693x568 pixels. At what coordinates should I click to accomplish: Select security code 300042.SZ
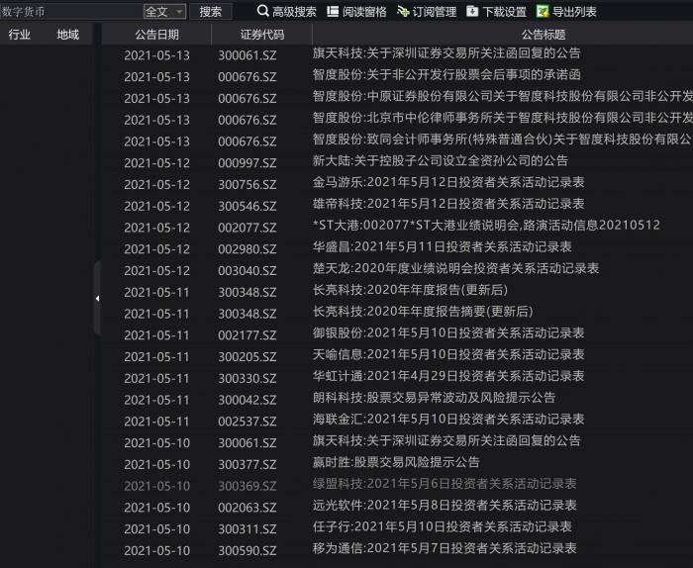coord(247,400)
